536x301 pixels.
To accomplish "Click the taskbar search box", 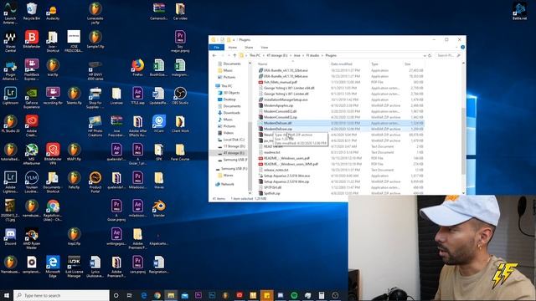I will (61, 295).
